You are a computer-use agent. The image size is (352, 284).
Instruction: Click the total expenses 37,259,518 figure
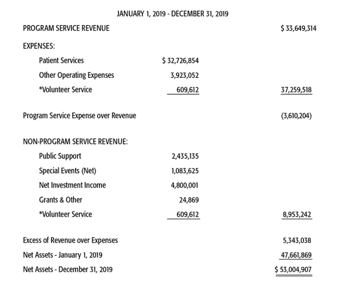[x=296, y=90]
